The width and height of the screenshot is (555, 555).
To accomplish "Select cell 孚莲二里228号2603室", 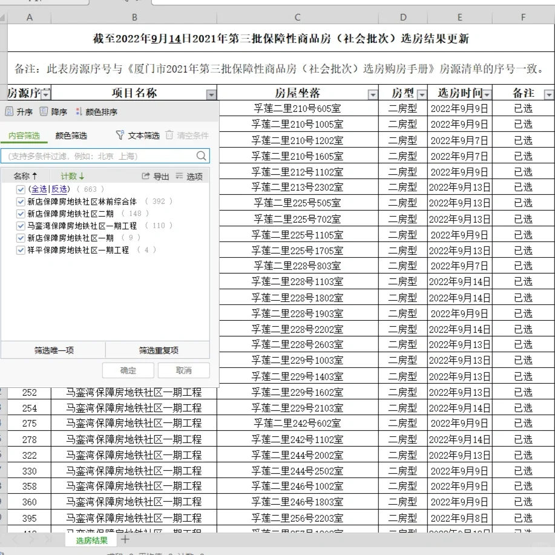I will (298, 345).
